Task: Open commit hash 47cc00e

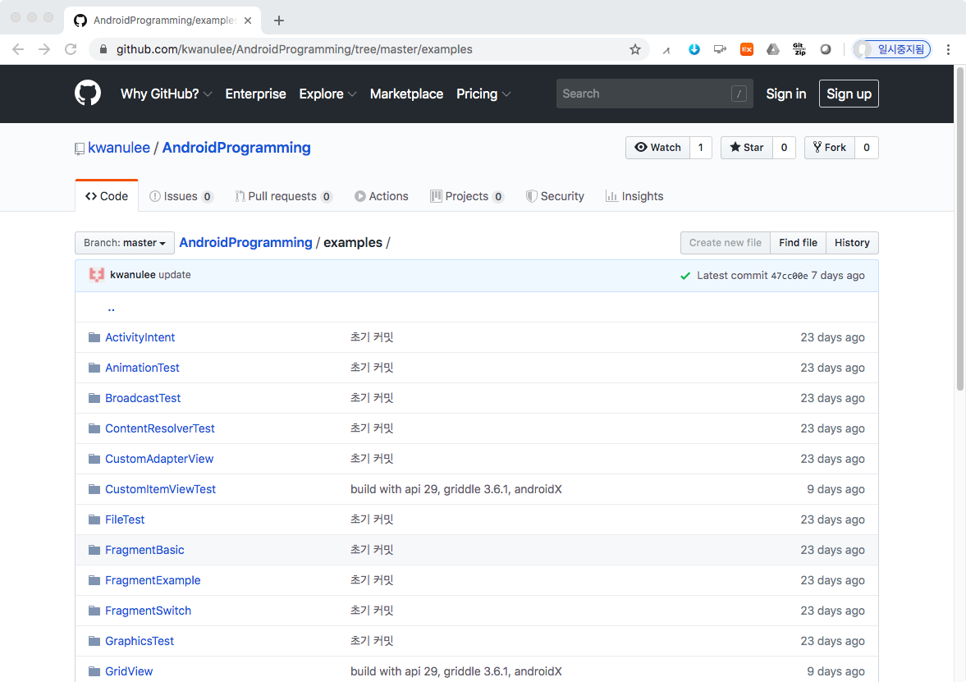Action: click(x=790, y=276)
